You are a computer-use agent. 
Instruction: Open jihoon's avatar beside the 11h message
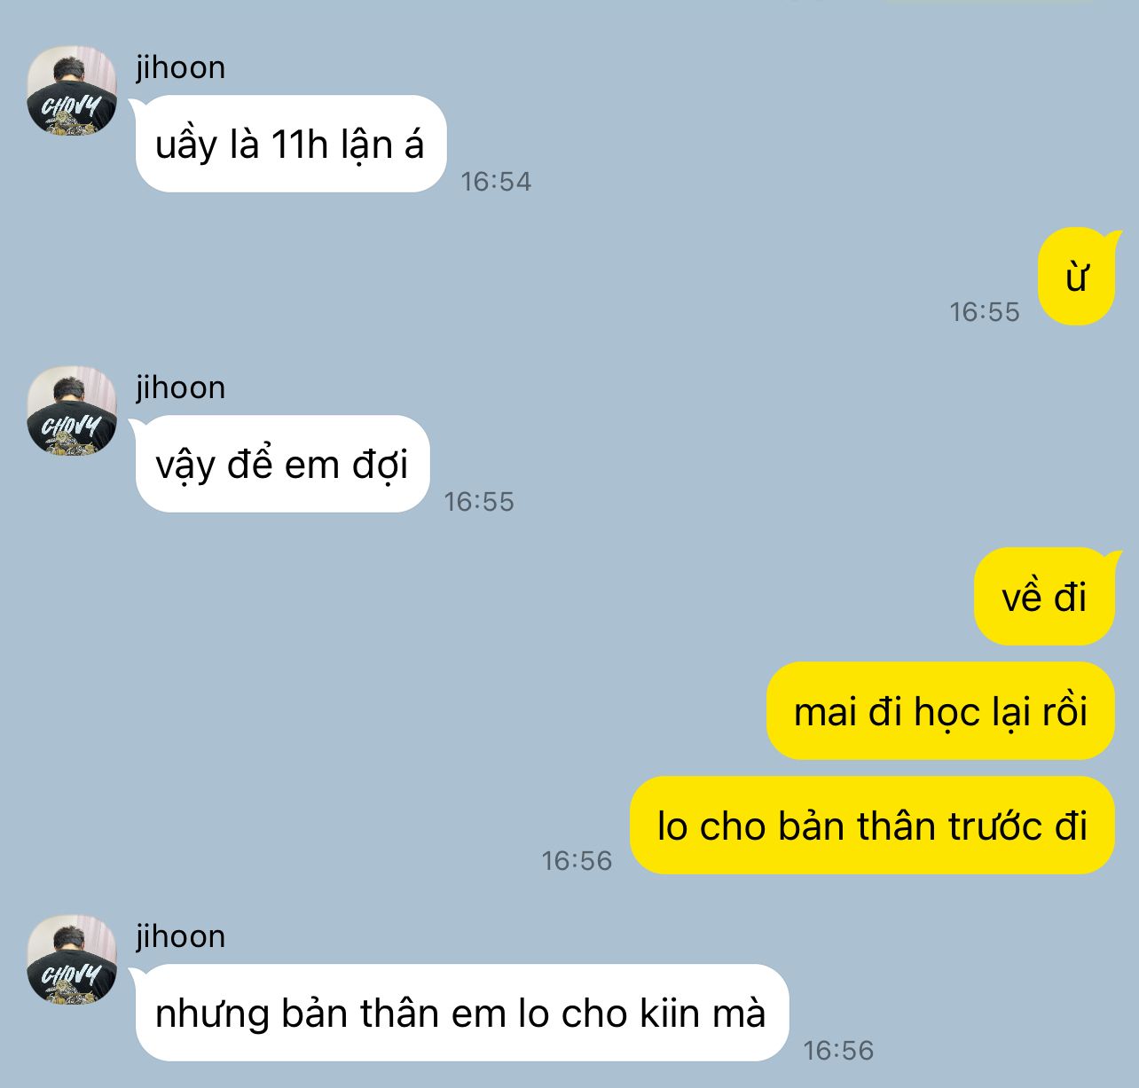(72, 90)
